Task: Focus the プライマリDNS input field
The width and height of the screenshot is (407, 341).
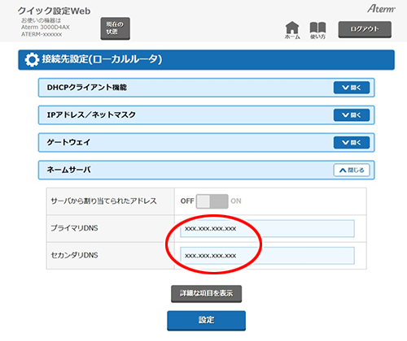Action: [267, 228]
